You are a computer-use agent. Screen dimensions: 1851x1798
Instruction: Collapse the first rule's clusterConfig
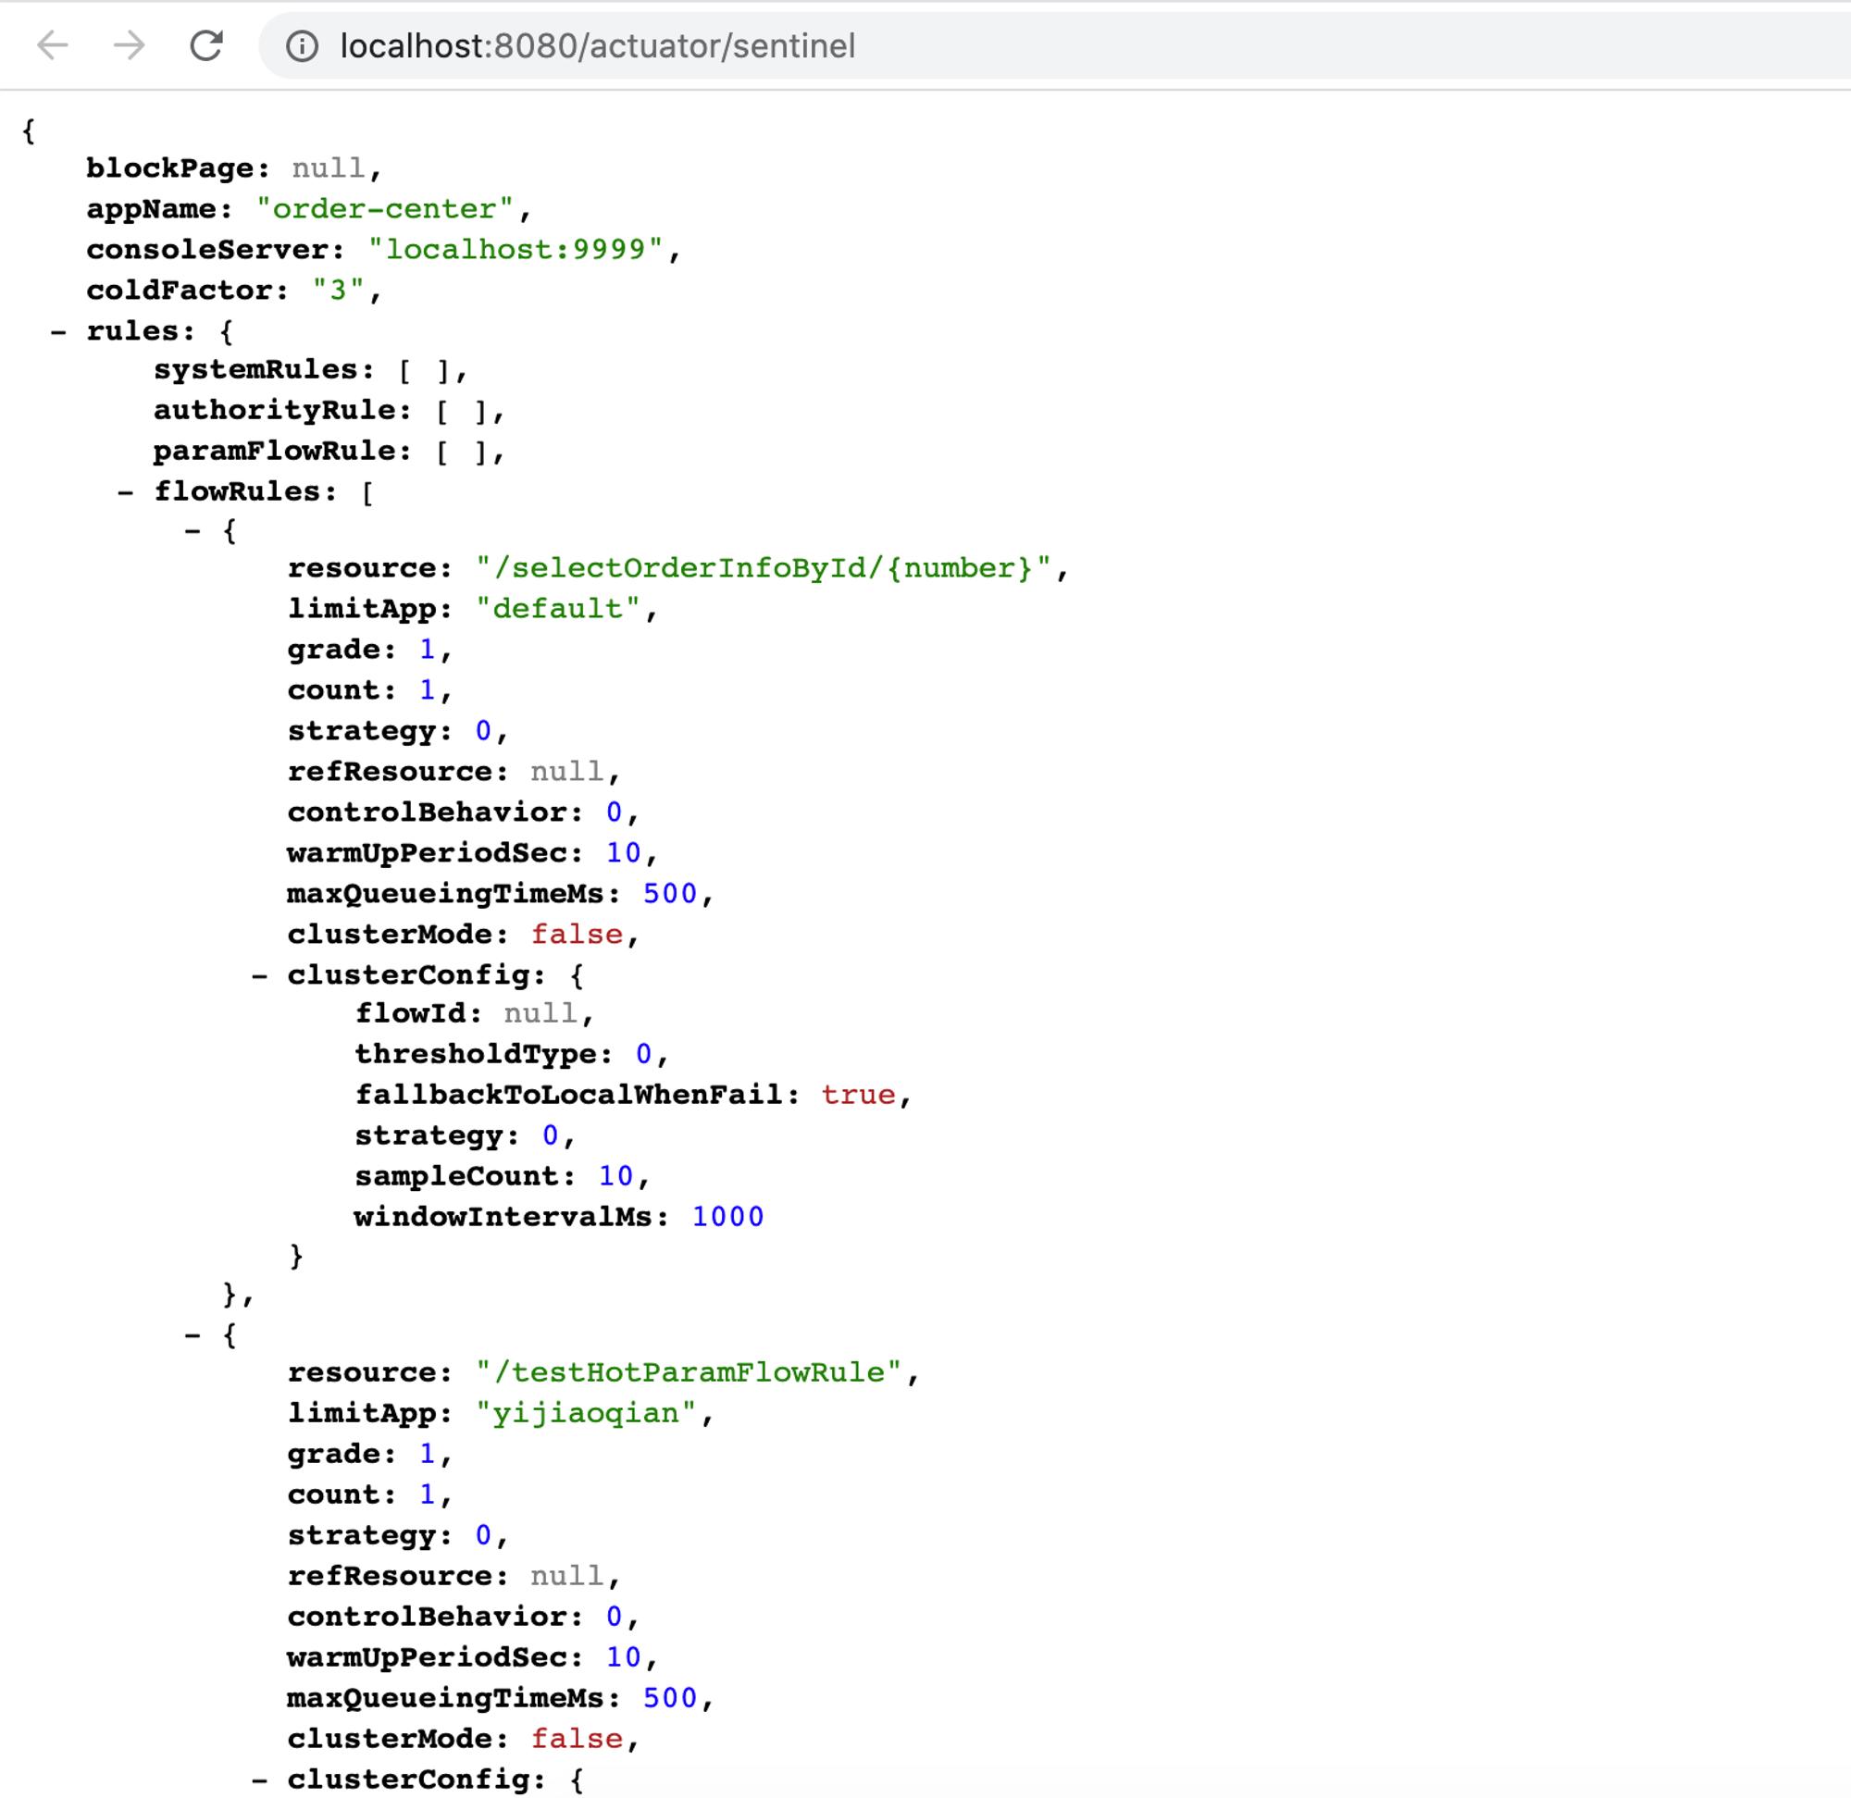[260, 975]
